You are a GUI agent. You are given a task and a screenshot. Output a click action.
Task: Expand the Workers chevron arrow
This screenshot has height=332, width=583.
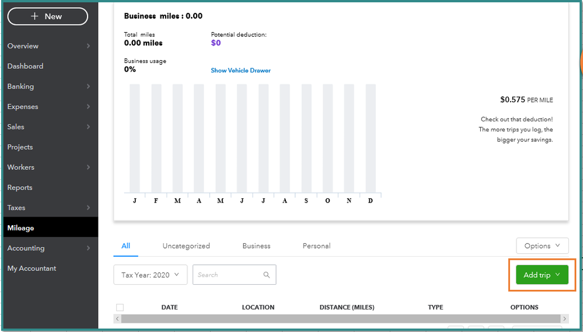click(88, 167)
